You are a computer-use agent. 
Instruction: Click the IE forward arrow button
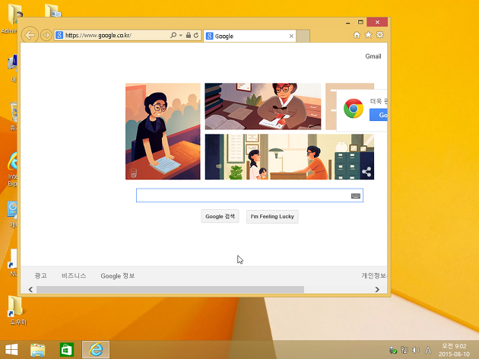click(46, 35)
